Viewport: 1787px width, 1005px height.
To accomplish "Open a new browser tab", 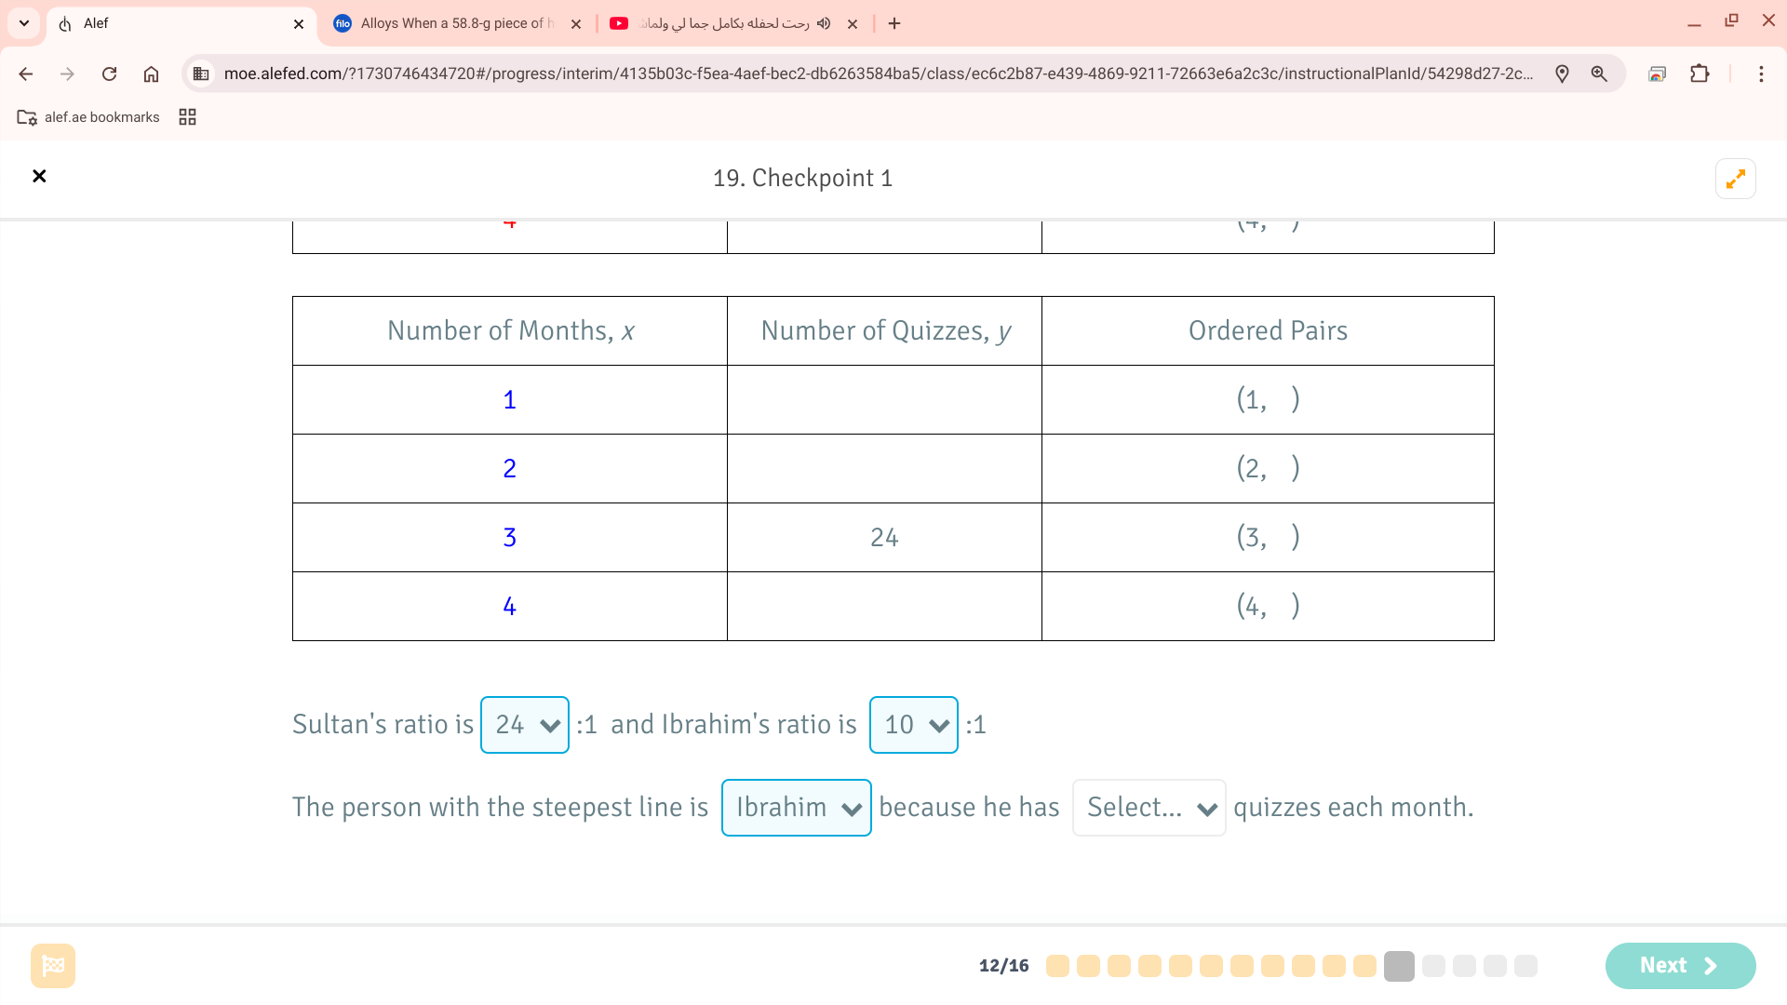I will (x=894, y=23).
